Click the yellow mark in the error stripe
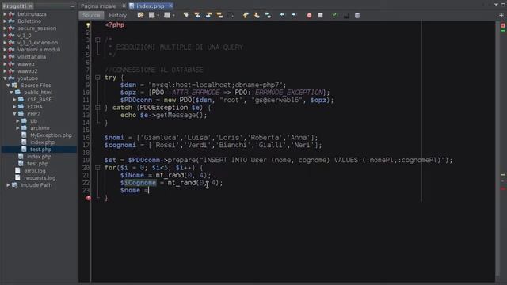This screenshot has width=507, height=285. tap(503, 174)
